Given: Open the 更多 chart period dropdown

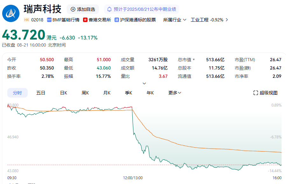Looking at the screenshot, I should coord(175,93).
